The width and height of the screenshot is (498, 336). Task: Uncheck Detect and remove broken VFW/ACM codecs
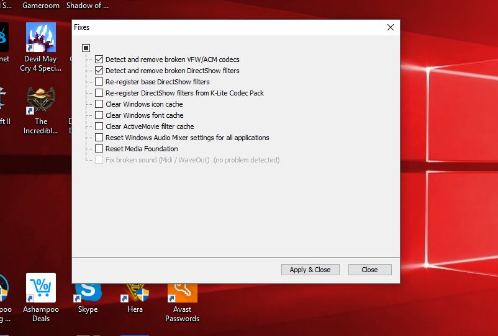[99, 60]
